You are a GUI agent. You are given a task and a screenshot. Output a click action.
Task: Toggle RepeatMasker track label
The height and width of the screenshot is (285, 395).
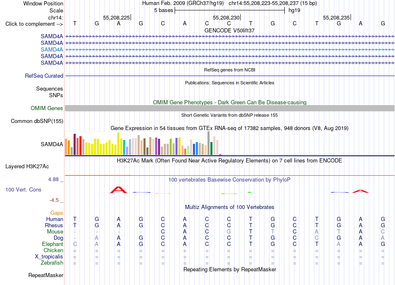(46, 275)
